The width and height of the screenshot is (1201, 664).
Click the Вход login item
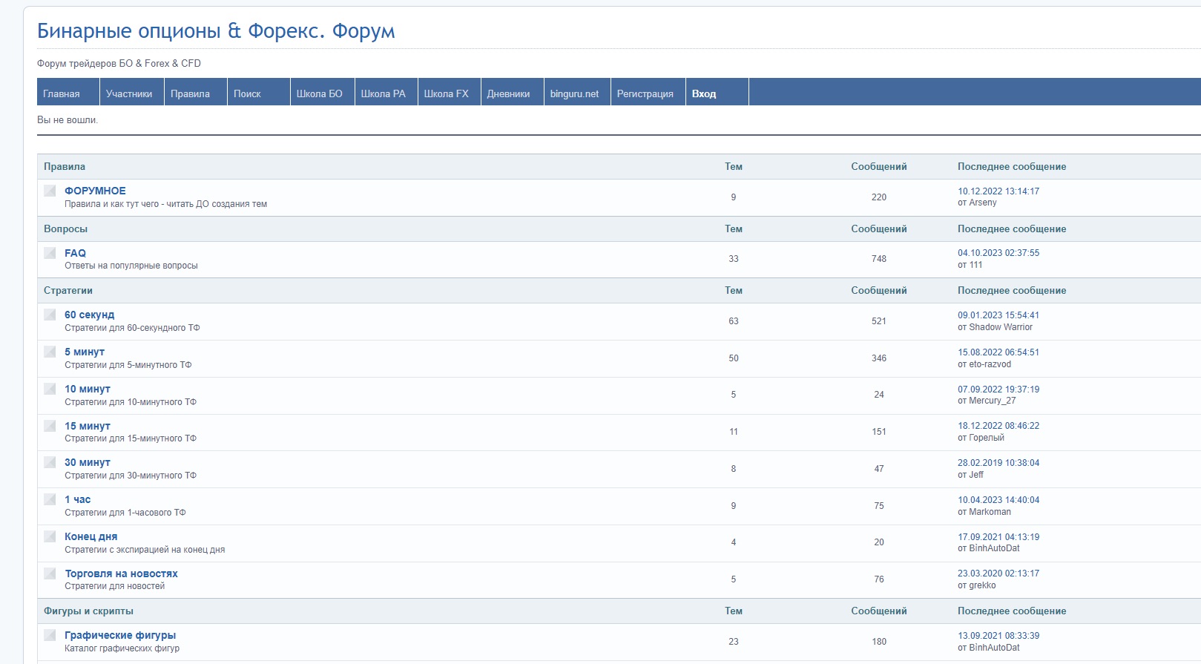point(717,92)
